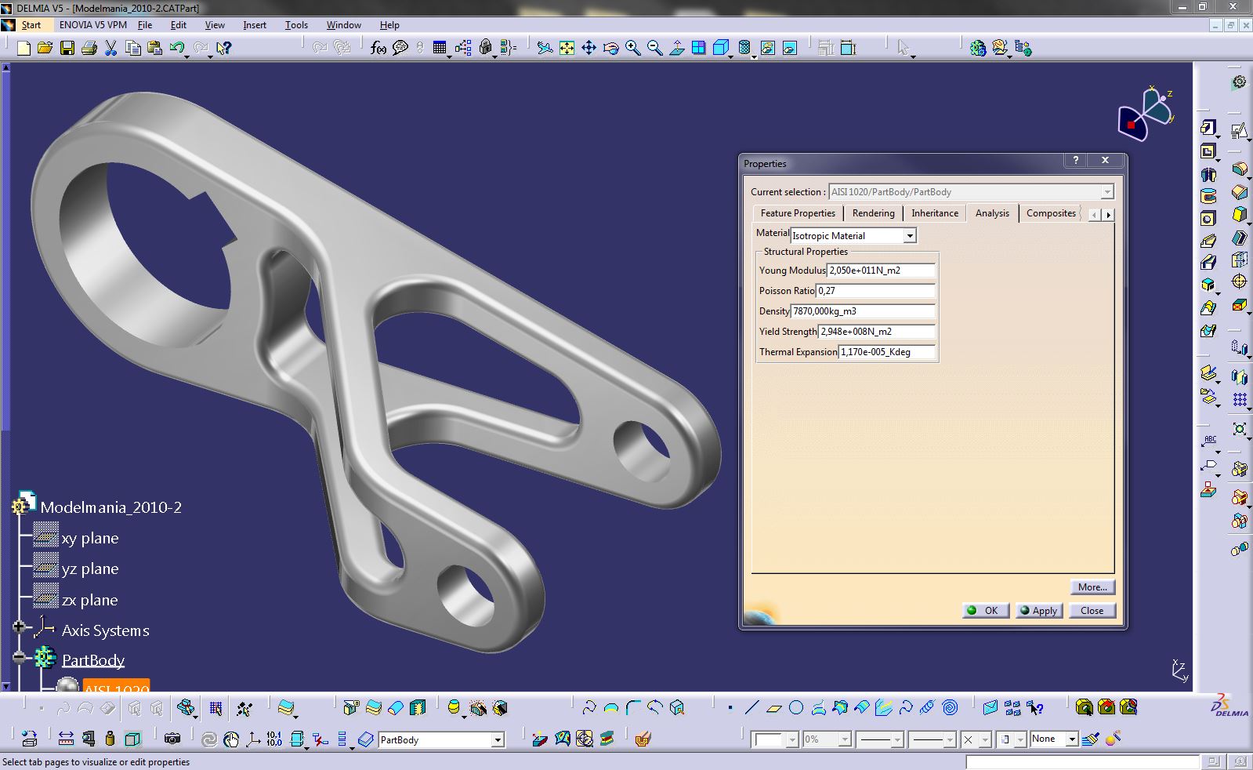The image size is (1253, 770).
Task: Click the Paste clipboard icon
Action: pyautogui.click(x=155, y=49)
